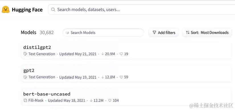Click the funnel filter icon

click(154, 32)
